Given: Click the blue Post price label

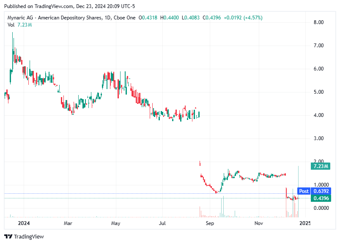Looking at the screenshot, I should (x=304, y=191).
